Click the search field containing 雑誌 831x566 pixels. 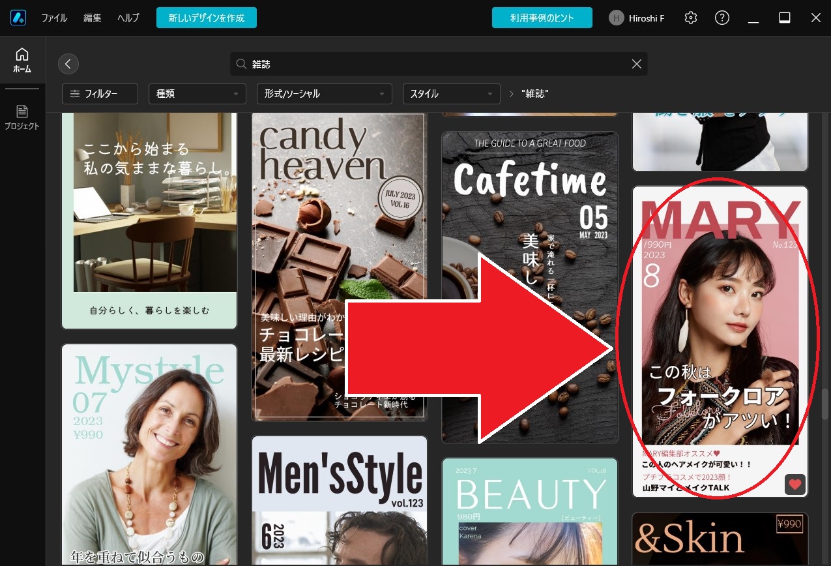[x=439, y=64]
